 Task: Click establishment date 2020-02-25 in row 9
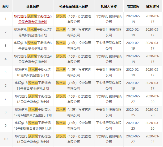[x=133, y=126]
